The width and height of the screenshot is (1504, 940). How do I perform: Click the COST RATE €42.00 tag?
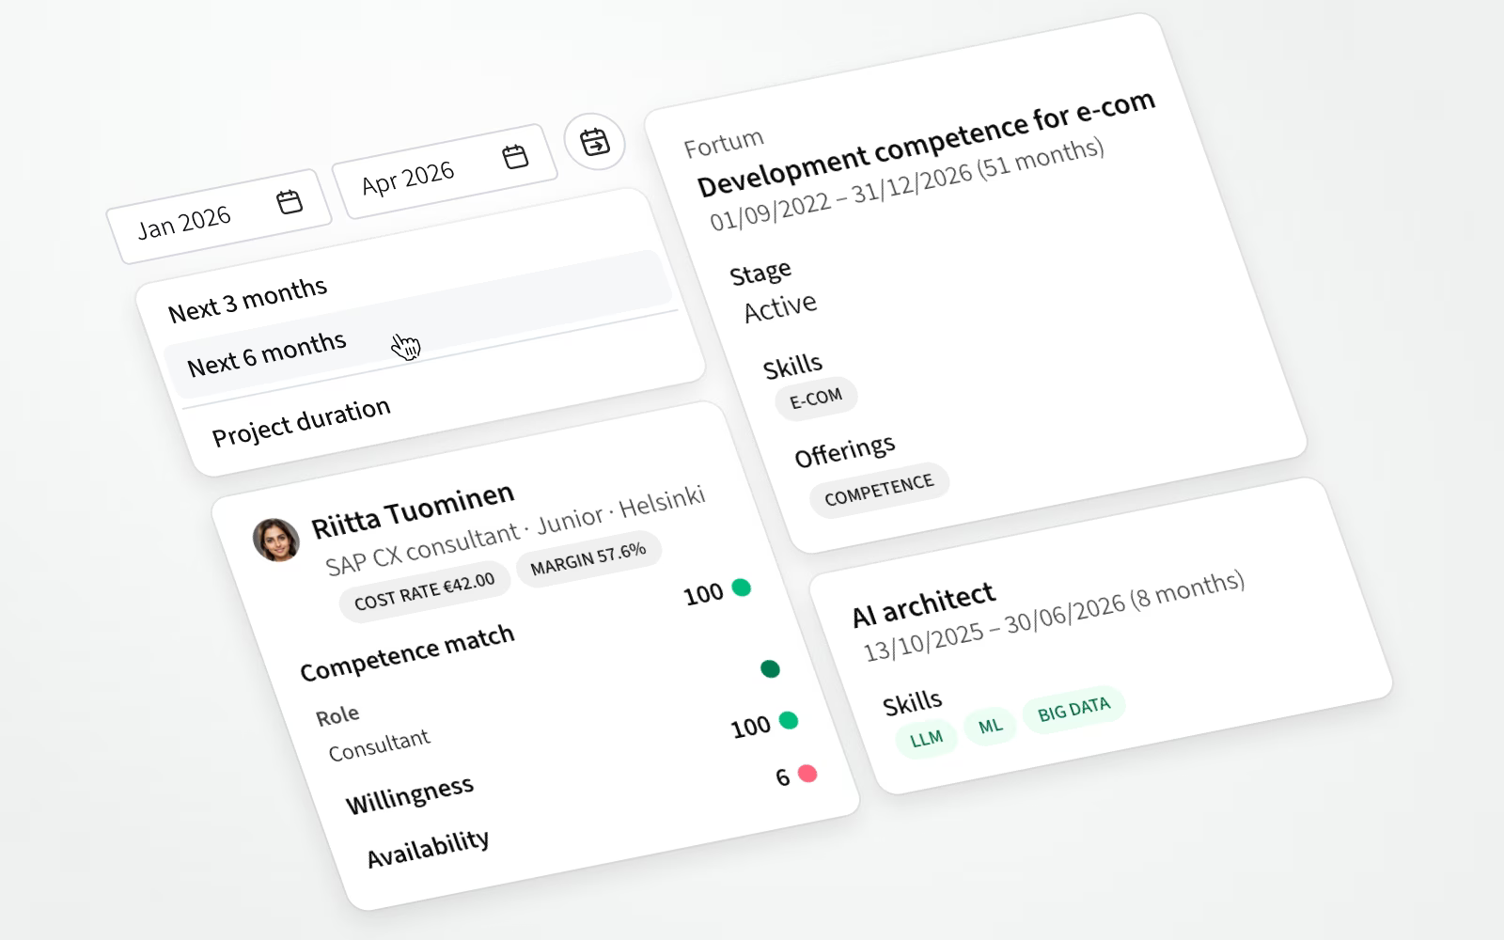[x=425, y=593]
